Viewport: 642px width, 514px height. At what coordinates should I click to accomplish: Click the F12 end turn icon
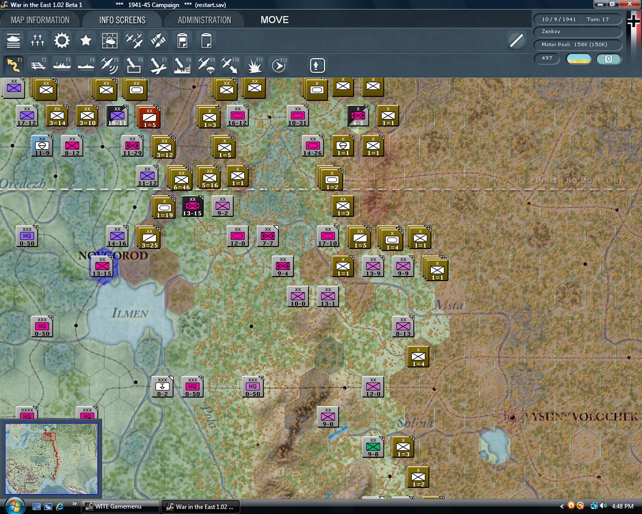[x=278, y=65]
